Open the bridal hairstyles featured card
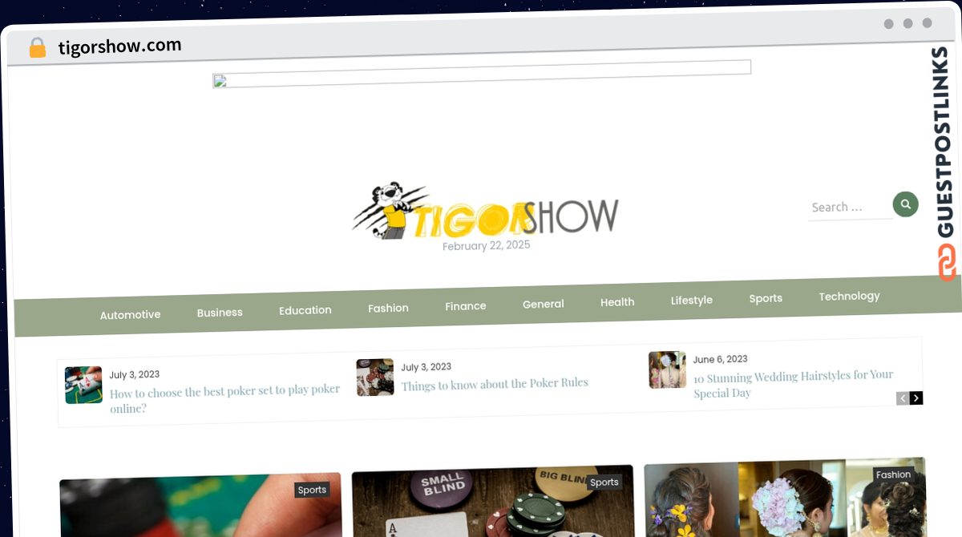Viewport: 962px width, 537px height. pyautogui.click(x=785, y=497)
